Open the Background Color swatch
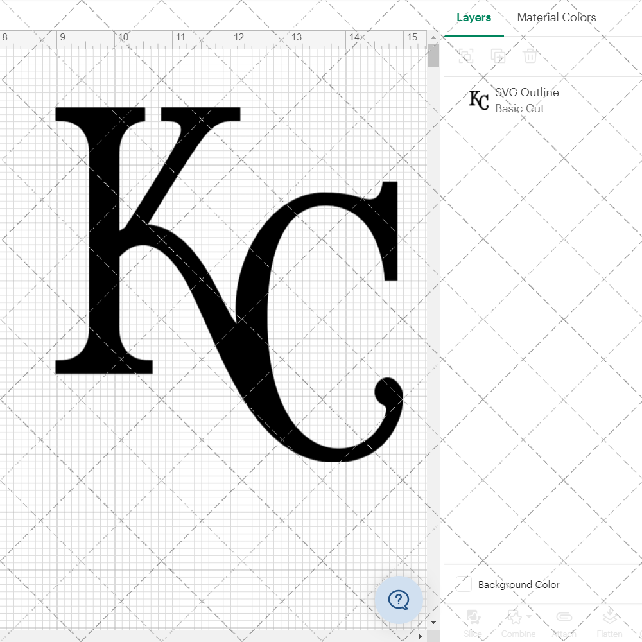The width and height of the screenshot is (642, 642). (x=464, y=584)
